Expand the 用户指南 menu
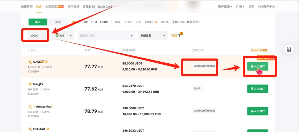 tap(225, 7)
